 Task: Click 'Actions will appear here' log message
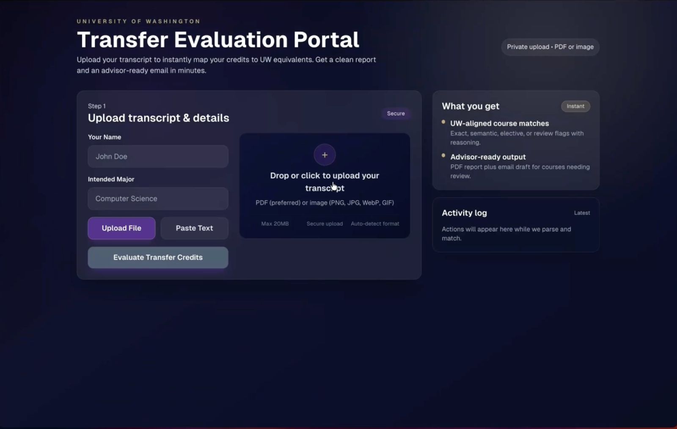(506, 234)
